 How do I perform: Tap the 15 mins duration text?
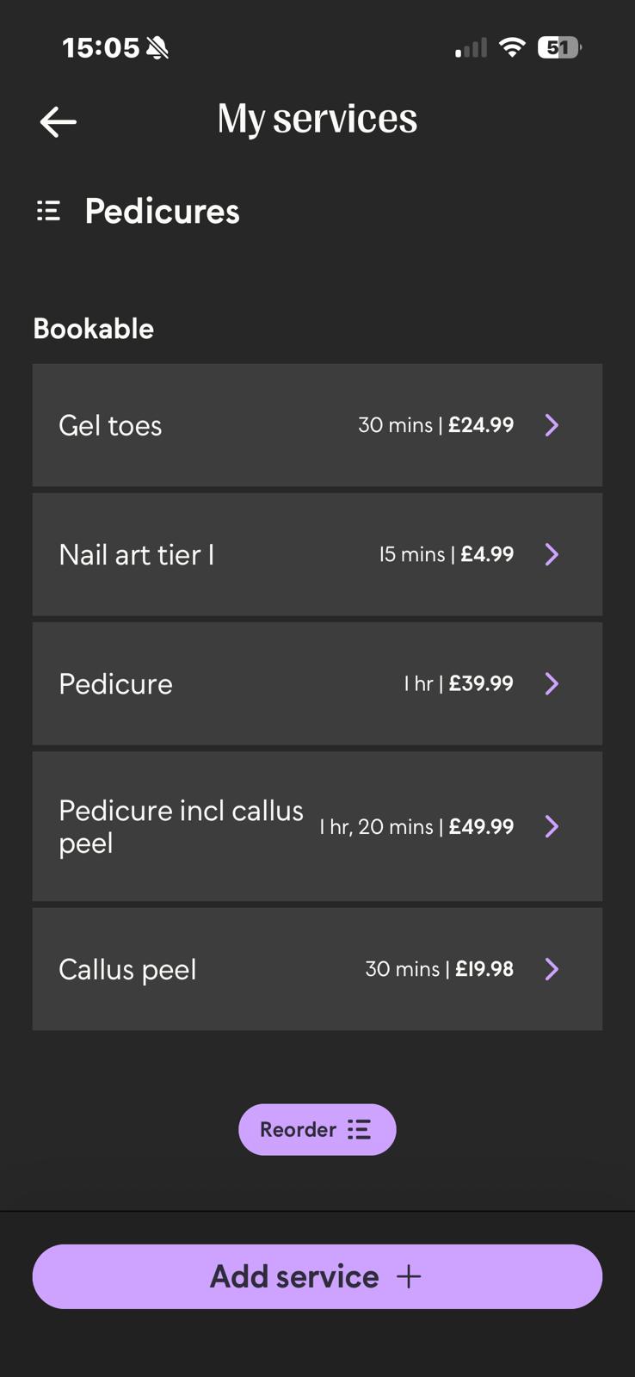[x=412, y=554]
